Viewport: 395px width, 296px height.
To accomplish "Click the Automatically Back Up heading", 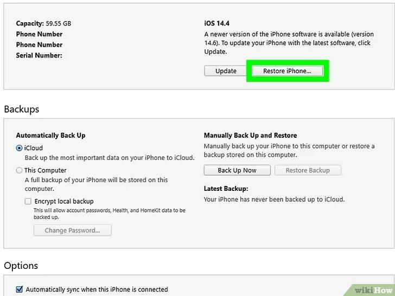I will pyautogui.click(x=50, y=136).
